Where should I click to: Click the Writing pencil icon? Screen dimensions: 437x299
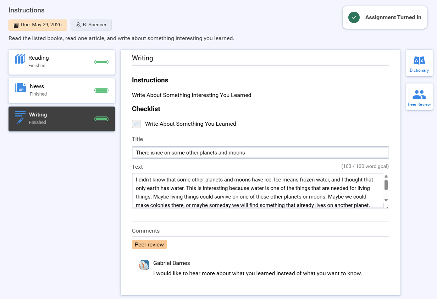(x=20, y=117)
